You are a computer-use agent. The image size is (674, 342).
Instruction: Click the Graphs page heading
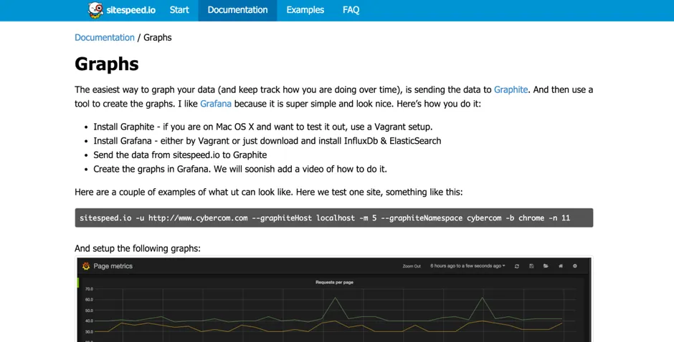coord(107,64)
